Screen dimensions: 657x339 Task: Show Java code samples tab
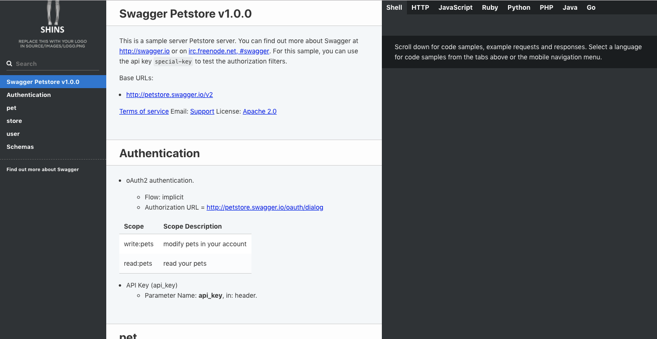pos(570,7)
